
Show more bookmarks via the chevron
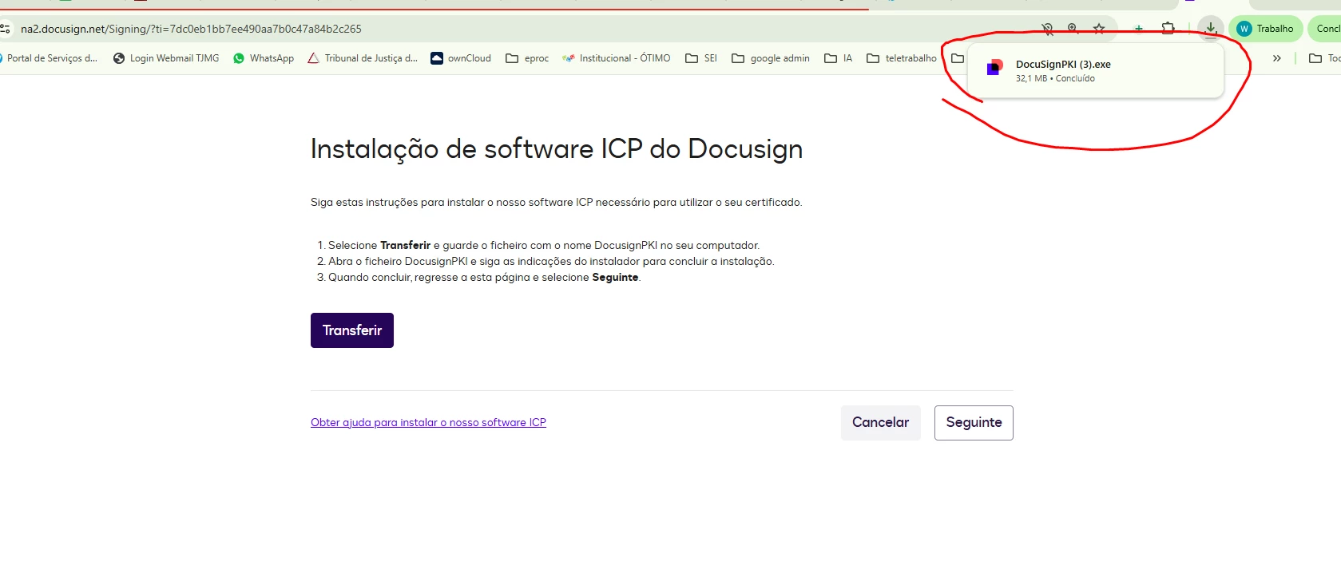click(x=1276, y=58)
